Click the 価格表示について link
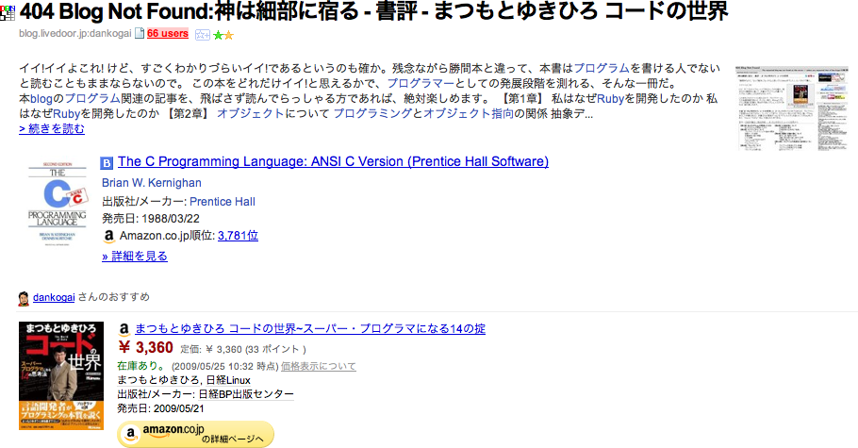 (319, 366)
